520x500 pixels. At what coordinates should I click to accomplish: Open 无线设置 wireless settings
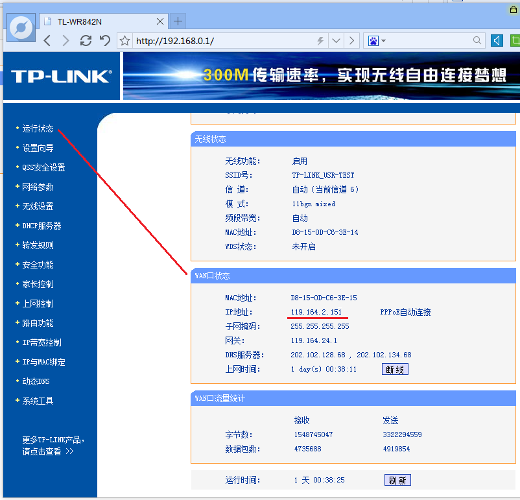tap(37, 206)
